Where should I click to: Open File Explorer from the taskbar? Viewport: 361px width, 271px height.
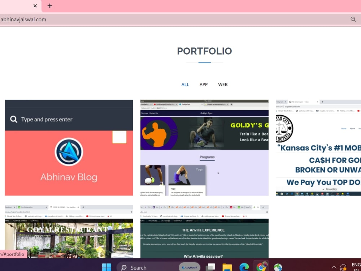coord(227,267)
